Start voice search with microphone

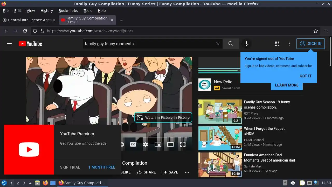[x=246, y=44]
